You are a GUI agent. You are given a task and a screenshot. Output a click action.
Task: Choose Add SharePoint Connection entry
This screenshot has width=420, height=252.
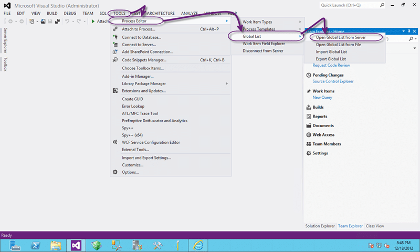point(170,51)
